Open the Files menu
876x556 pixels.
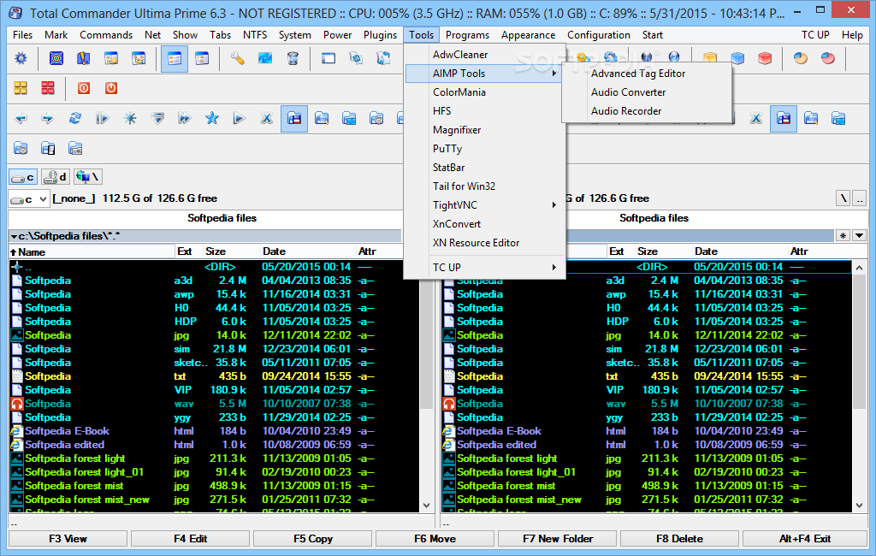[22, 35]
